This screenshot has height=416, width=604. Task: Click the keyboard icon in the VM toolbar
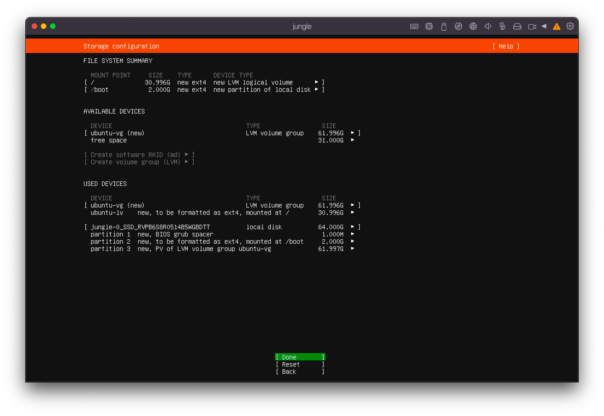coord(414,26)
